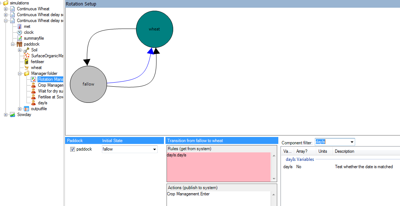The image size is (400, 206).
Task: Select the fertiliser tree item
Action: (x=37, y=62)
